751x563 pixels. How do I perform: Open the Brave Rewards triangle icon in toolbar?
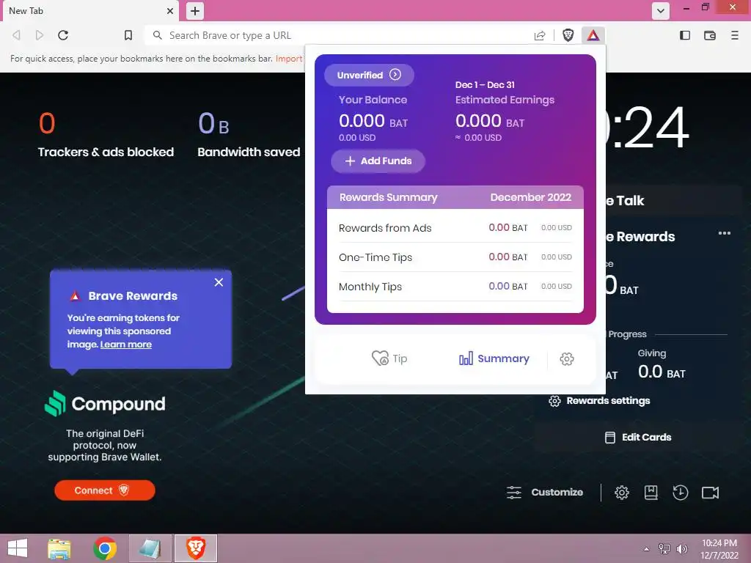(x=593, y=35)
